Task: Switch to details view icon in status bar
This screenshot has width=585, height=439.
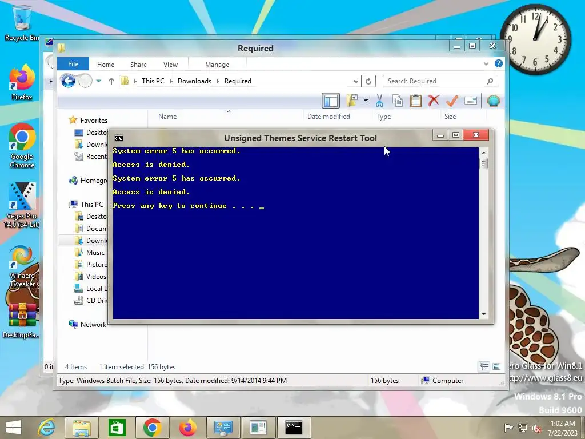Action: point(484,366)
